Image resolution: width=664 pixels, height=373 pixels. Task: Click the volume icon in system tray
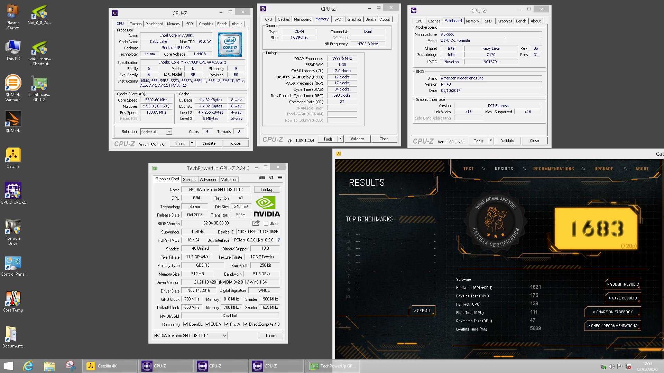pos(611,366)
